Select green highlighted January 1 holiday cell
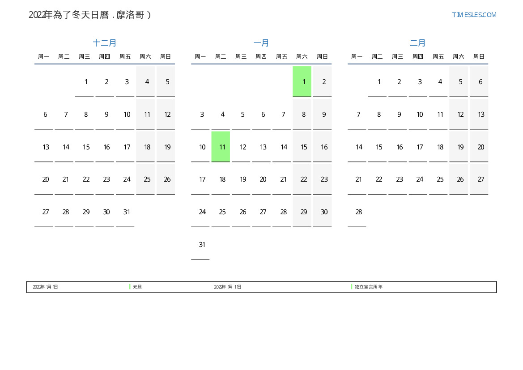523x370 pixels. [x=302, y=81]
